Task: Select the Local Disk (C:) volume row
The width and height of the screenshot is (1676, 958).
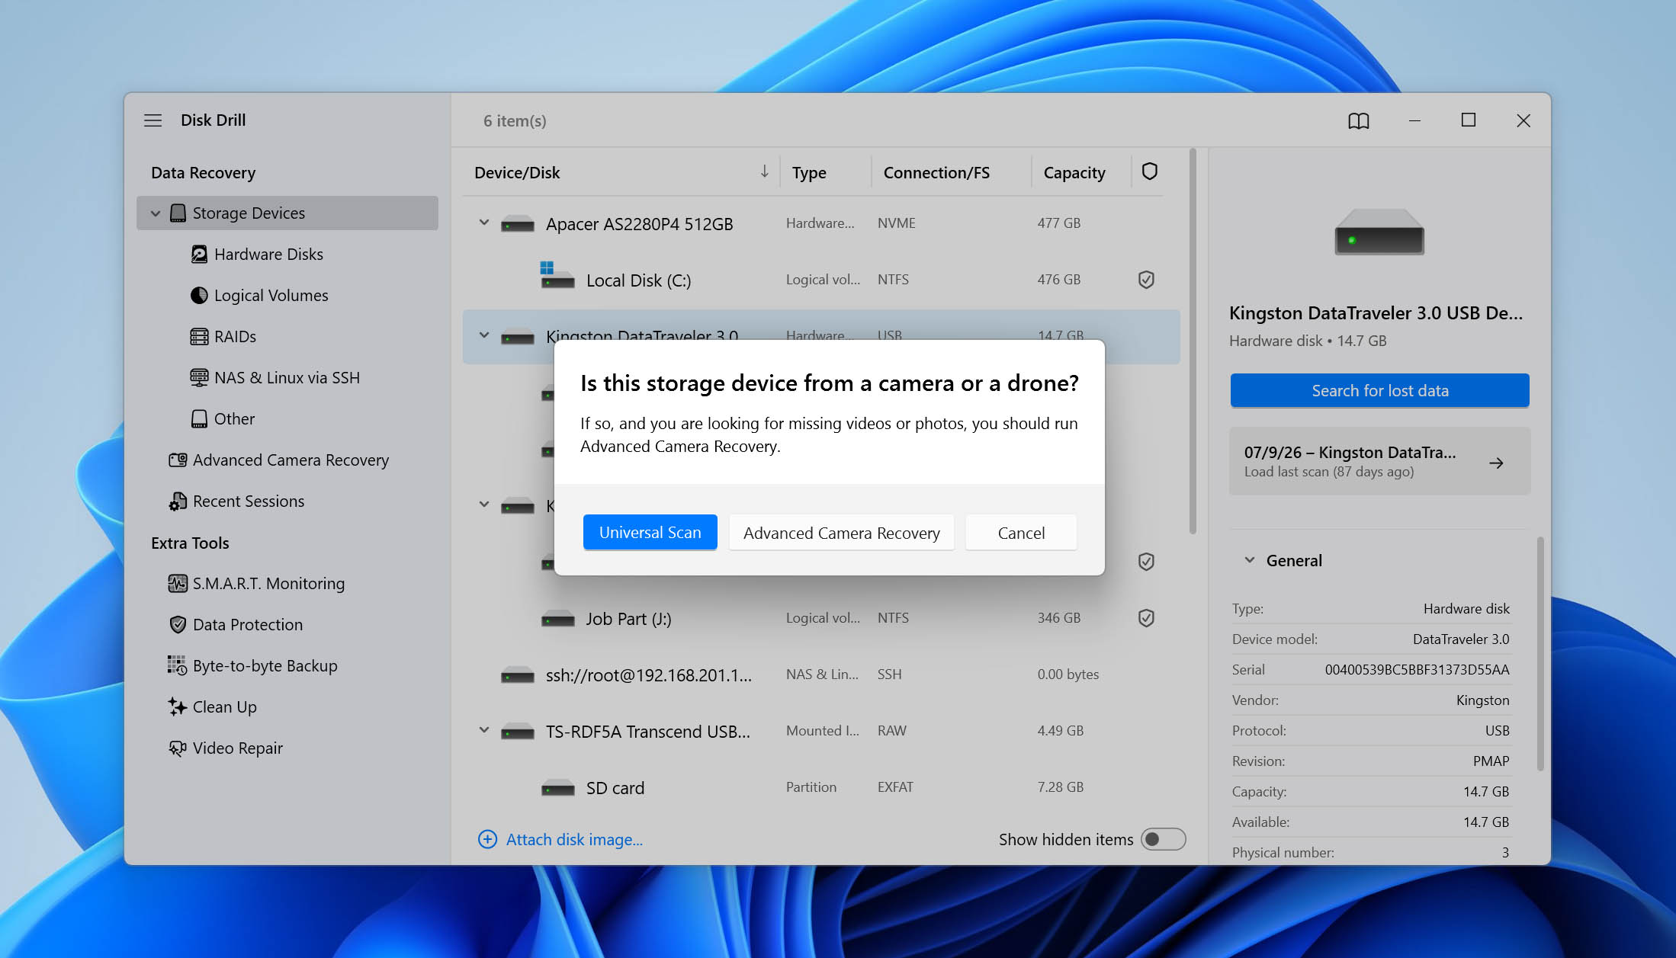Action: point(821,280)
